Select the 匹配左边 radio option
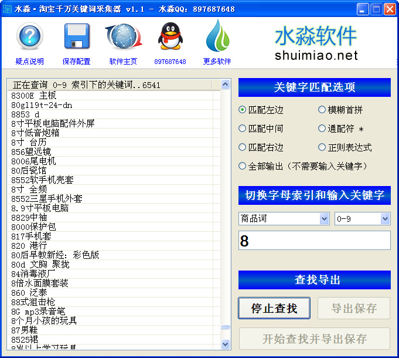The image size is (399, 358). 243,110
